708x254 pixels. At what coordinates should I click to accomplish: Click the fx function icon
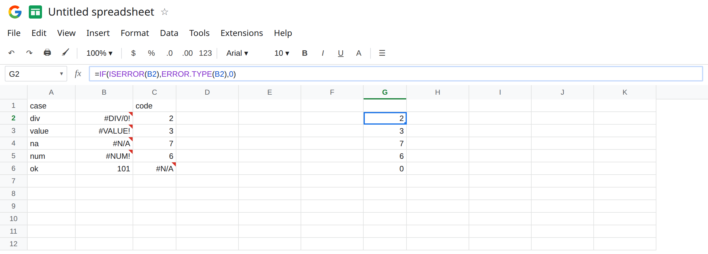(x=78, y=73)
